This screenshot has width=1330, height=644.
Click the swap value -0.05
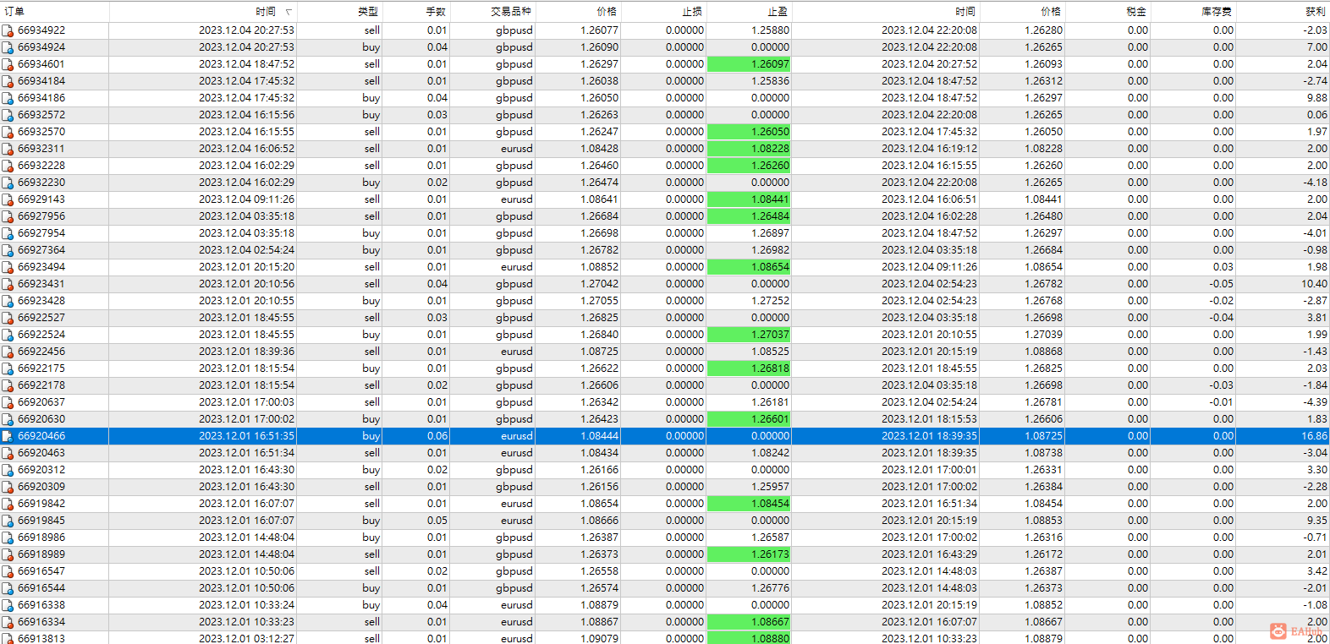1221,284
